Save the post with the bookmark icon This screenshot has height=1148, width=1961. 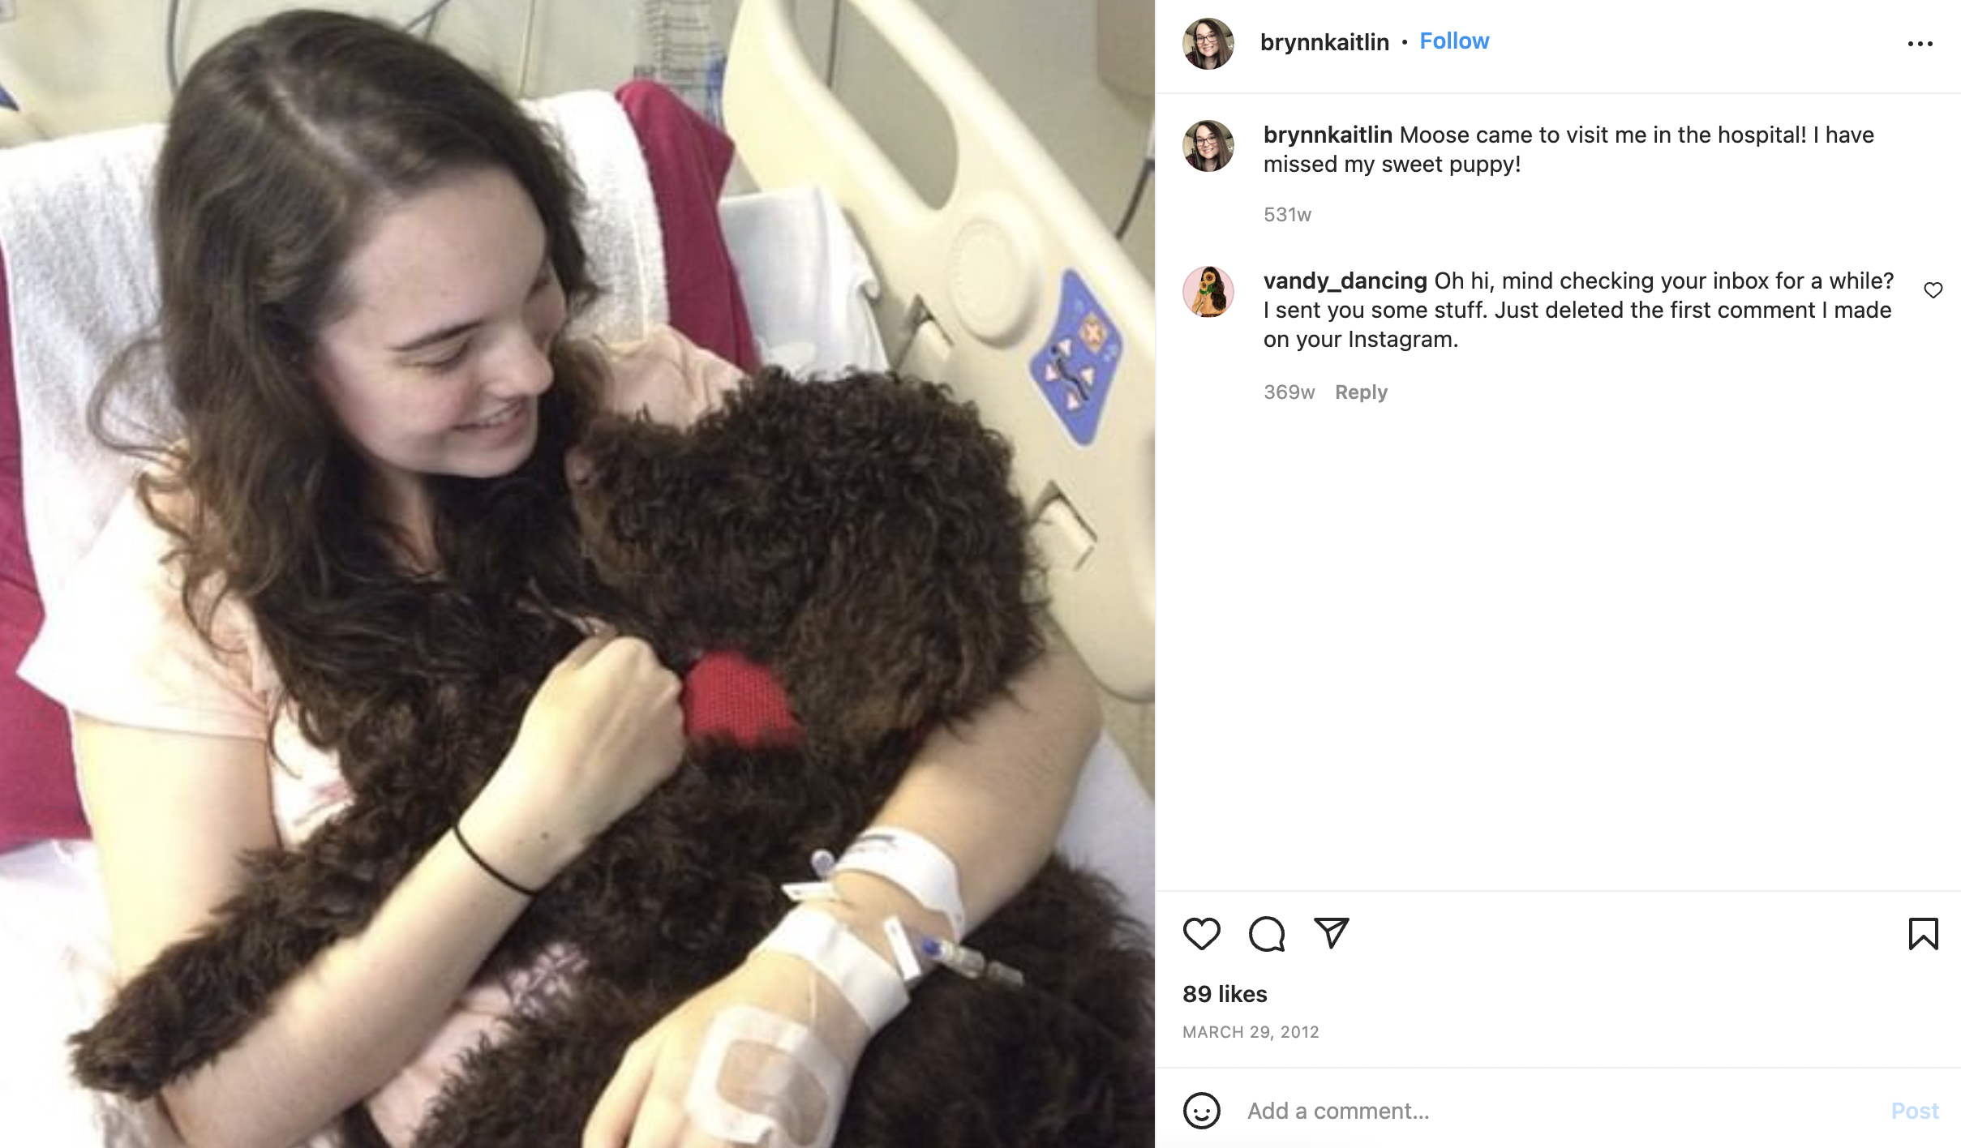point(1923,933)
